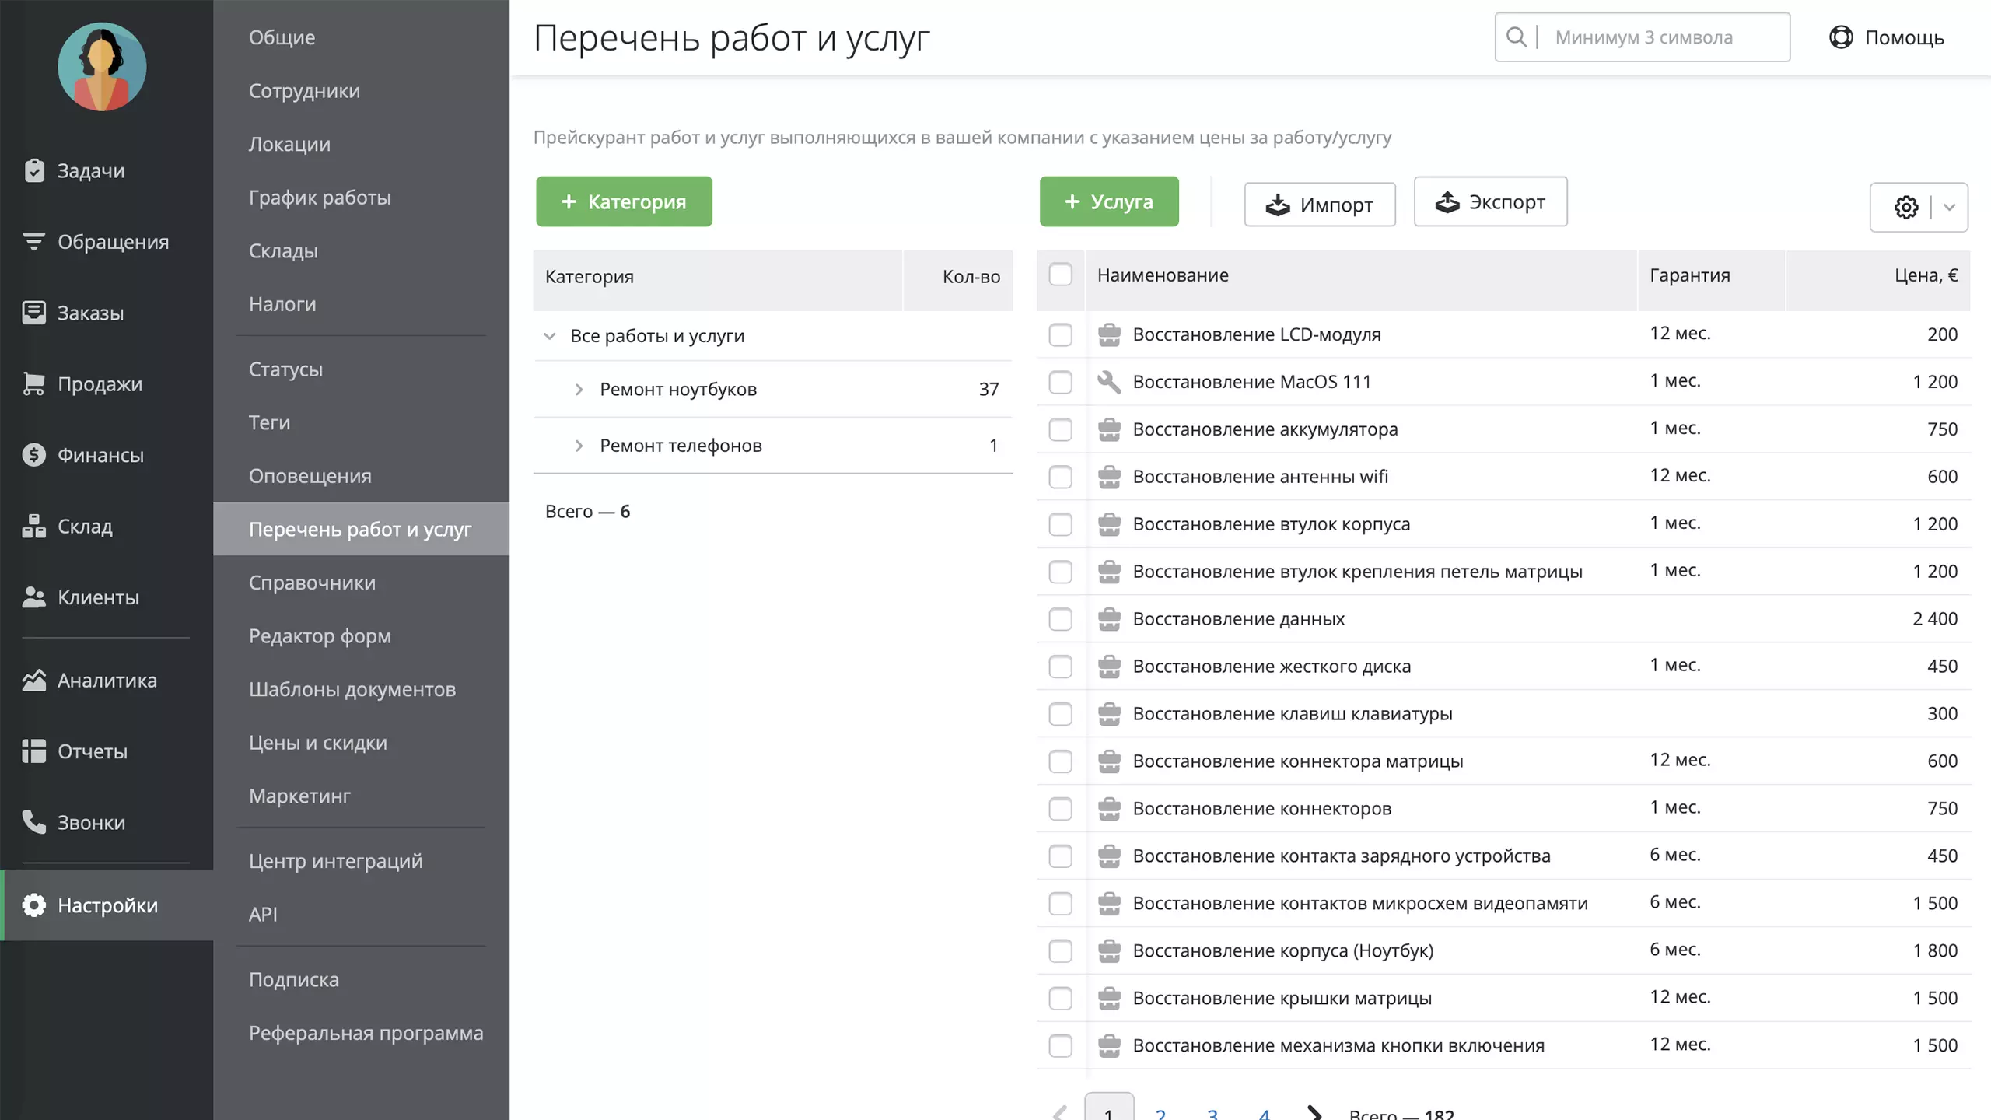1991x1120 pixels.
Task: Open the Справочники settings section
Action: pyautogui.click(x=312, y=583)
